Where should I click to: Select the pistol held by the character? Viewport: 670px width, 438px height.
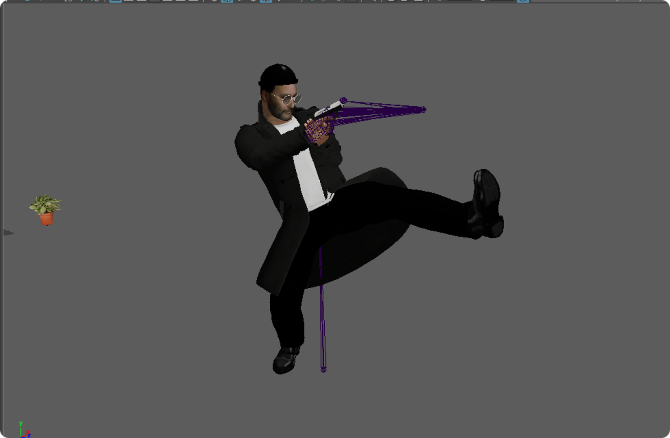[329, 109]
